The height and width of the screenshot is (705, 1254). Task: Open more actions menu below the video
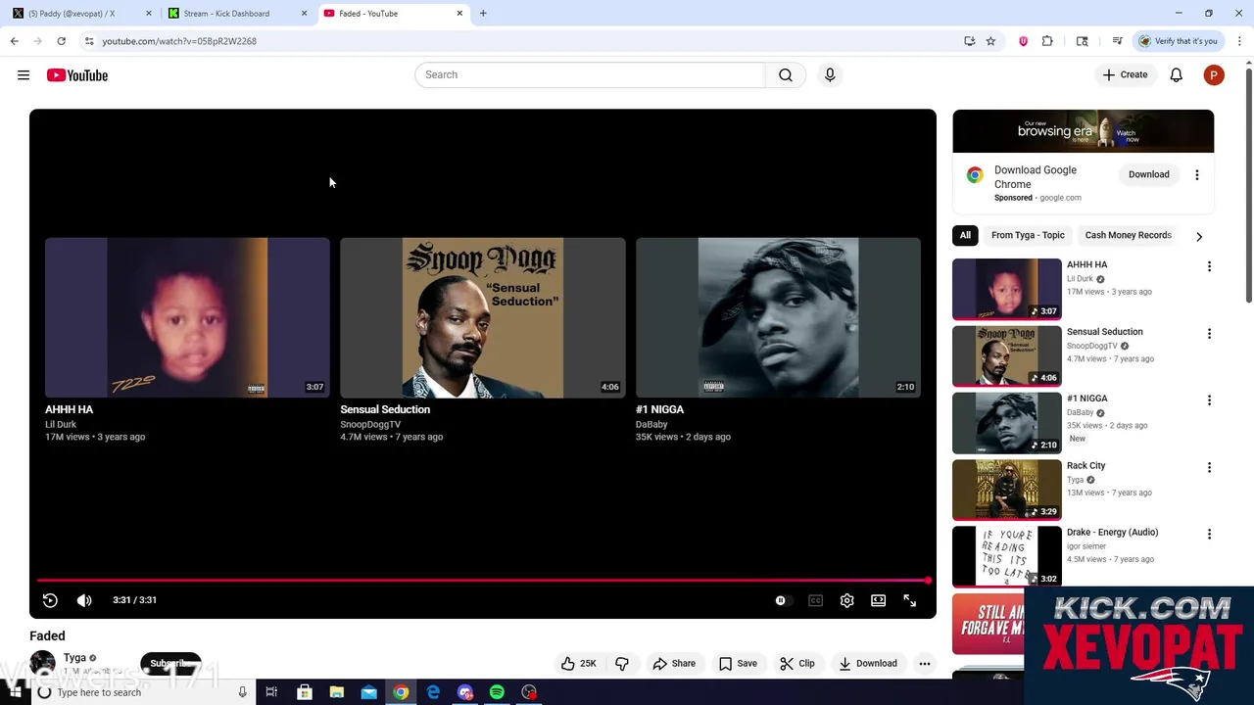(924, 664)
